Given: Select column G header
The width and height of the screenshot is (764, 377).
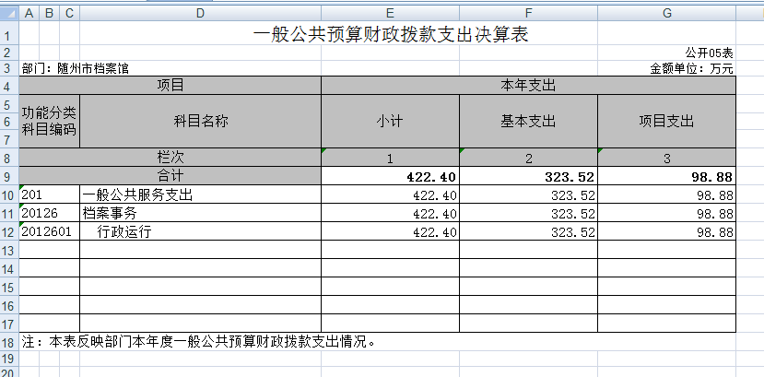Looking at the screenshot, I should pos(666,12).
